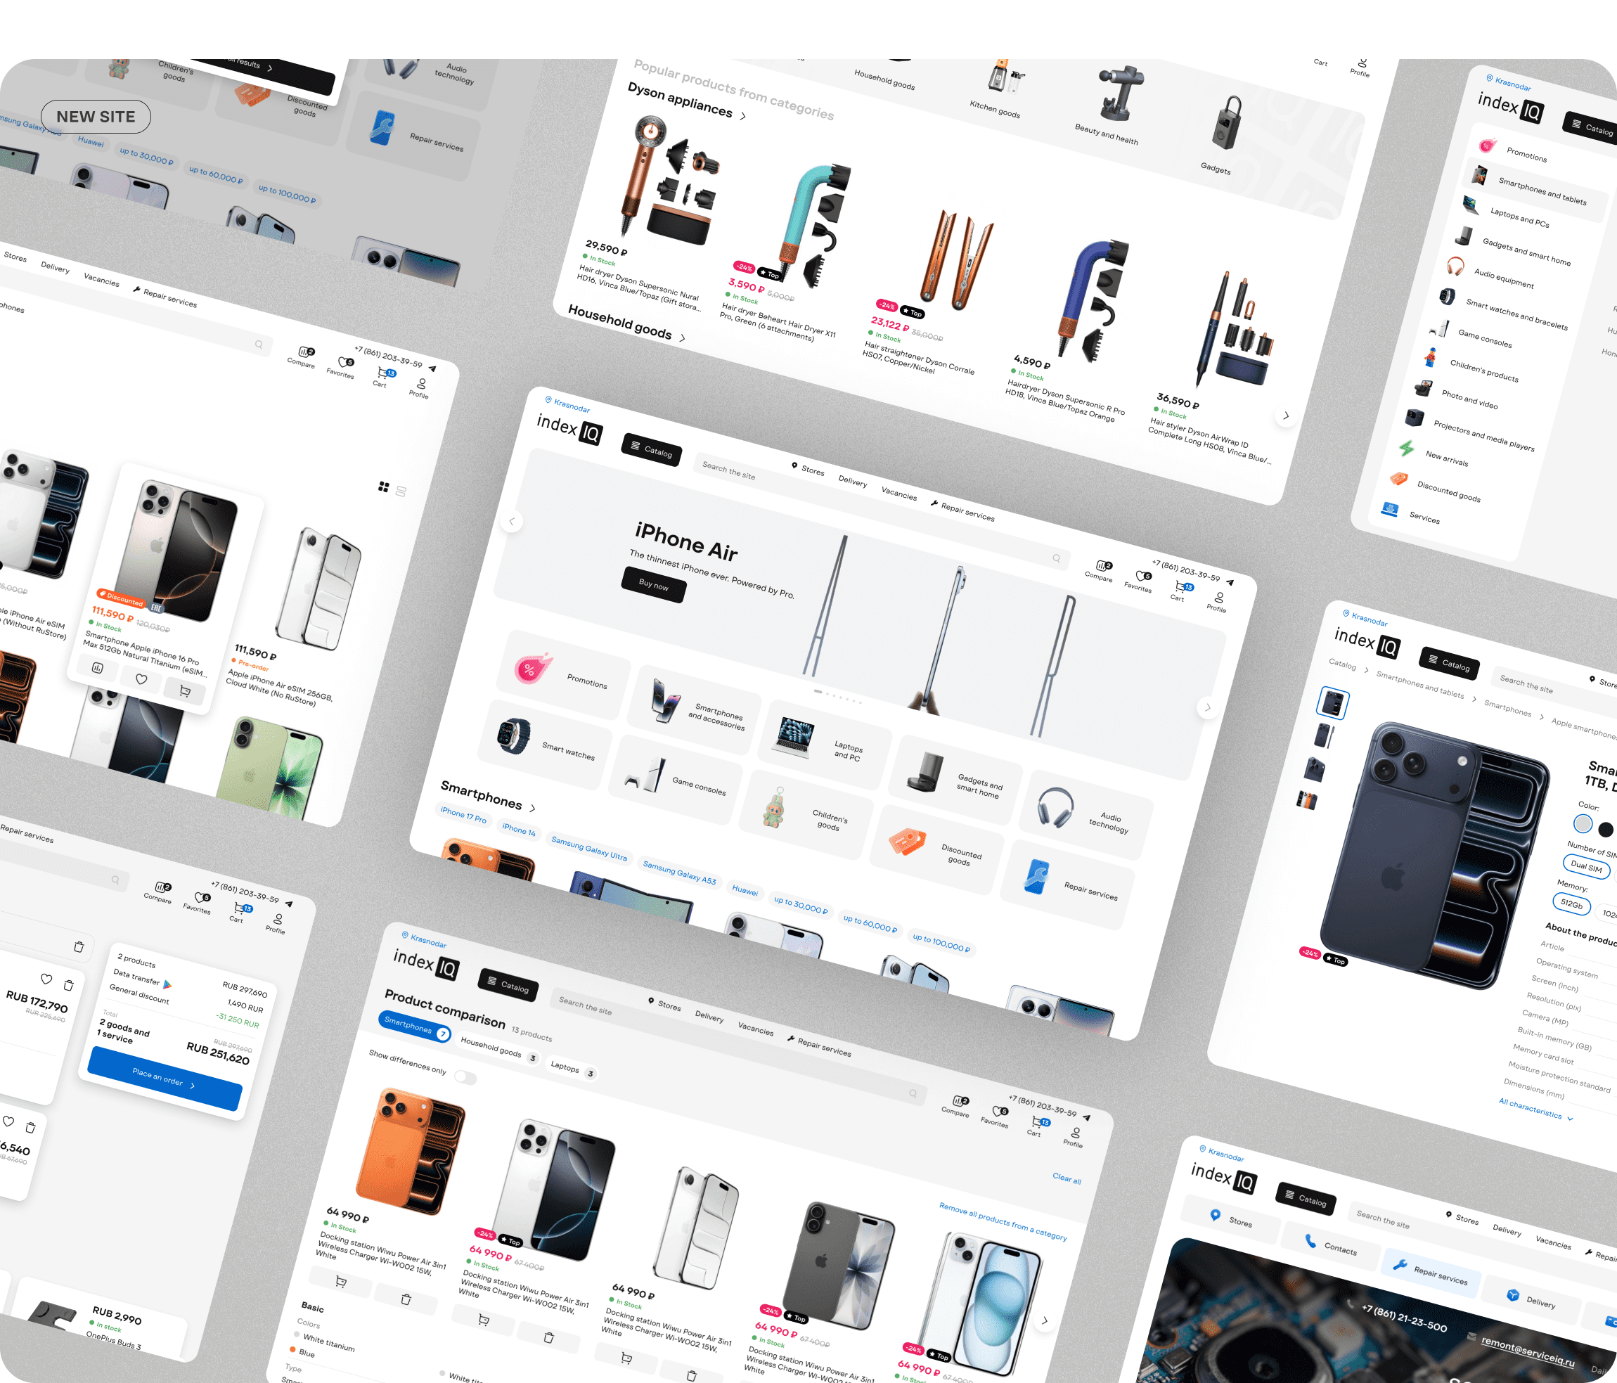Select the 512Gb memory option
Viewport: 1617px width, 1383px height.
pos(1571,903)
